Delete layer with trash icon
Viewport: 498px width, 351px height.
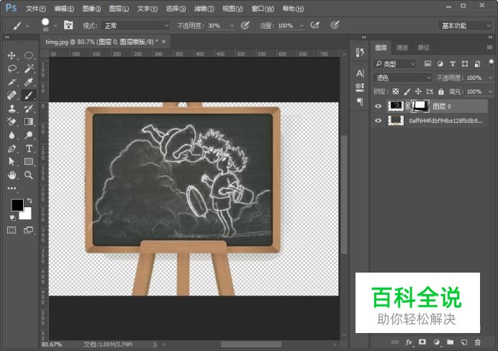click(478, 342)
